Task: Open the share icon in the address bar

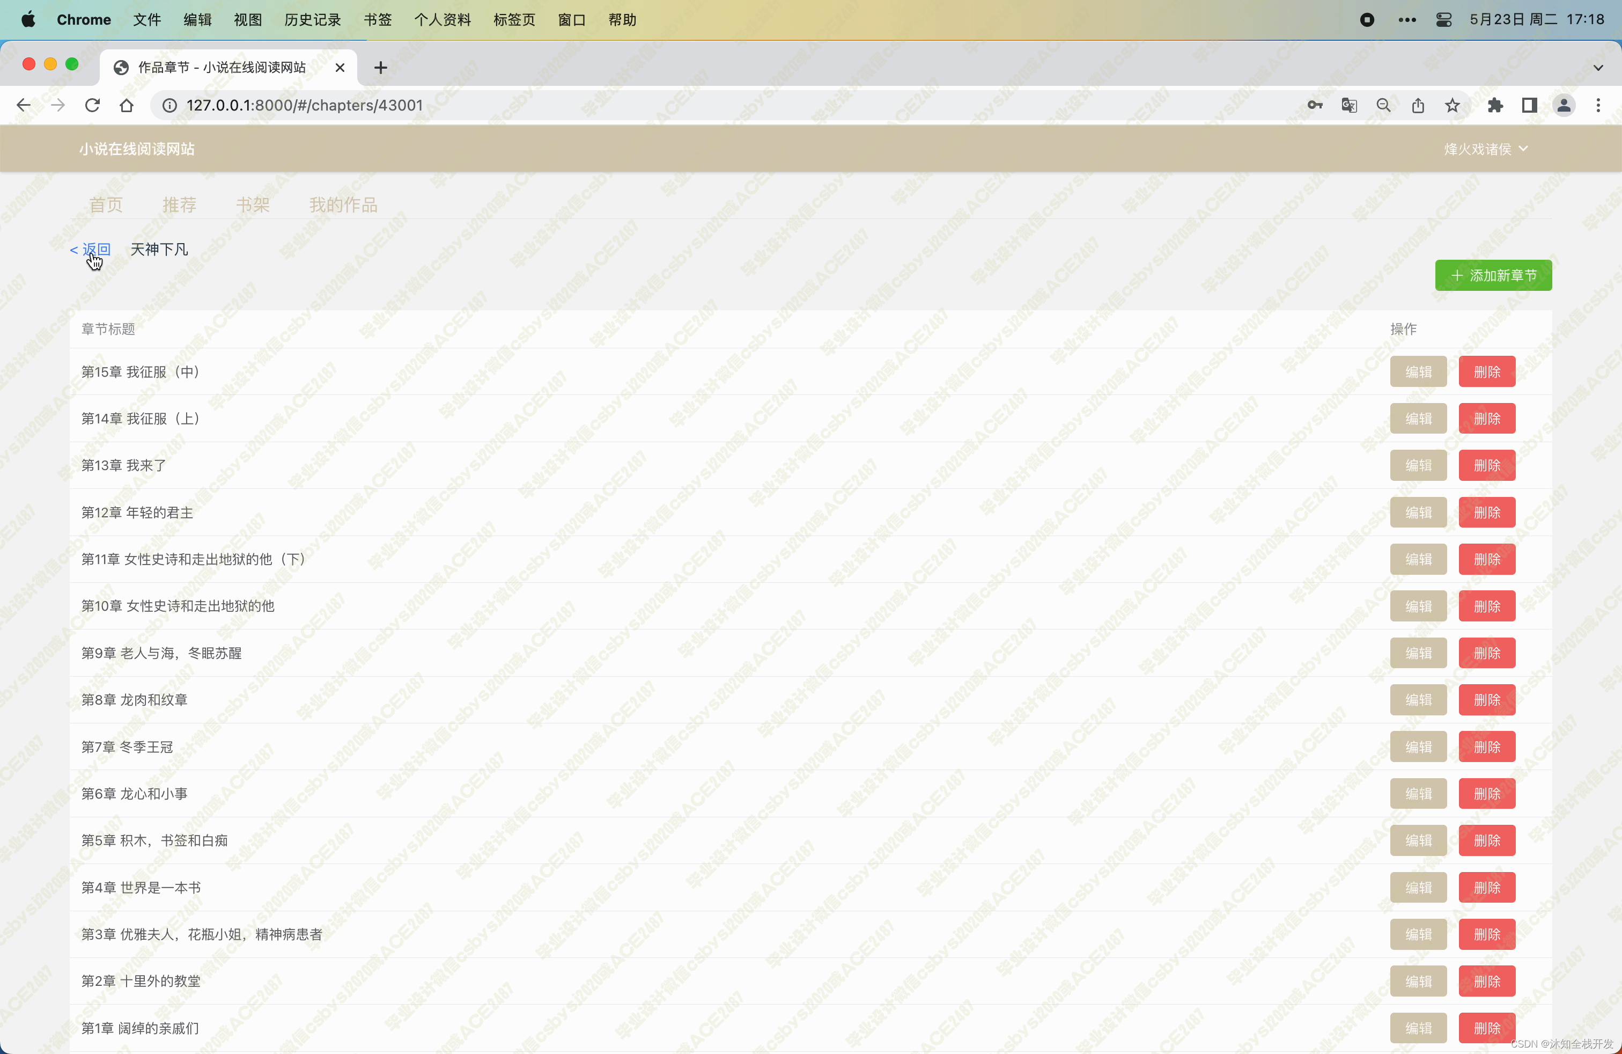Action: [1418, 105]
